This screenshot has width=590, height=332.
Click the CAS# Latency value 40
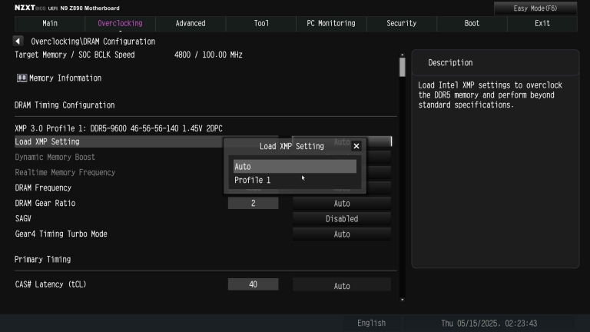tap(254, 284)
